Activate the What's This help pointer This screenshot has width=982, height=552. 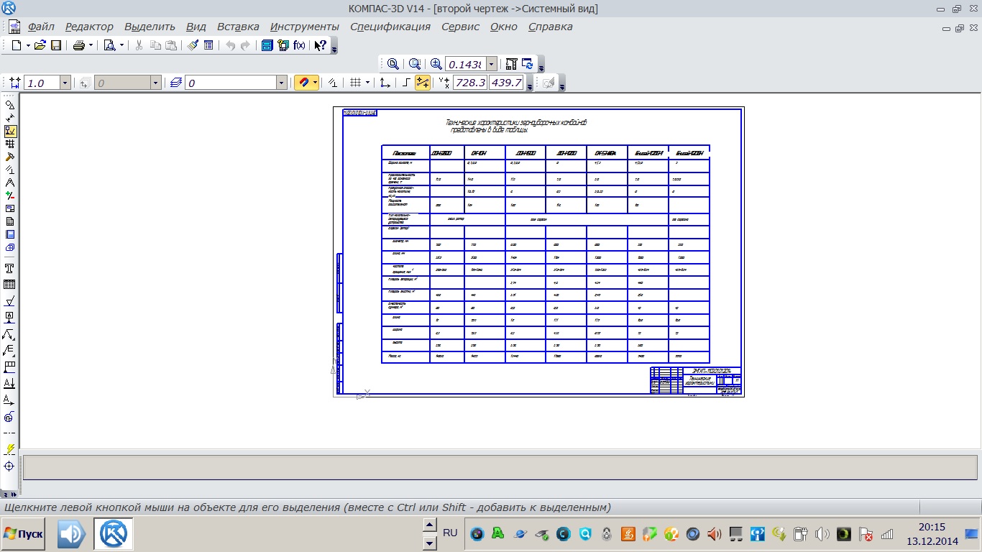tap(321, 45)
